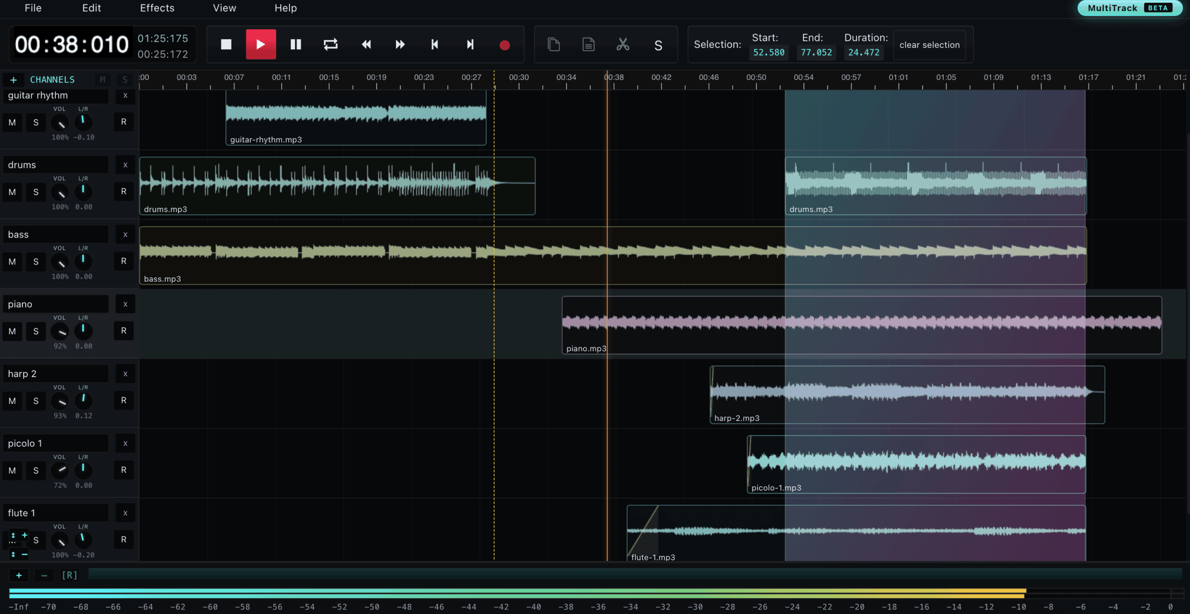The height and width of the screenshot is (614, 1190).
Task: Adjust the harp 2 channel L/R pan knob
Action: coord(83,400)
